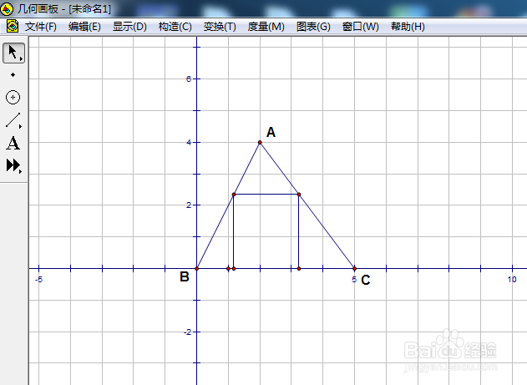
Task: Open the 变换(T) menu
Action: coord(220,27)
